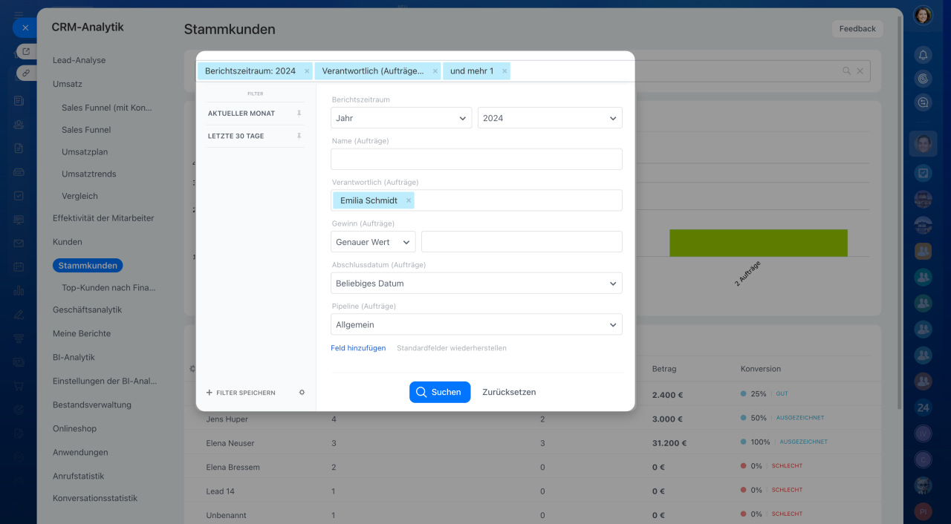The width and height of the screenshot is (951, 524).
Task: Clear the search field with X icon
Action: tap(860, 71)
